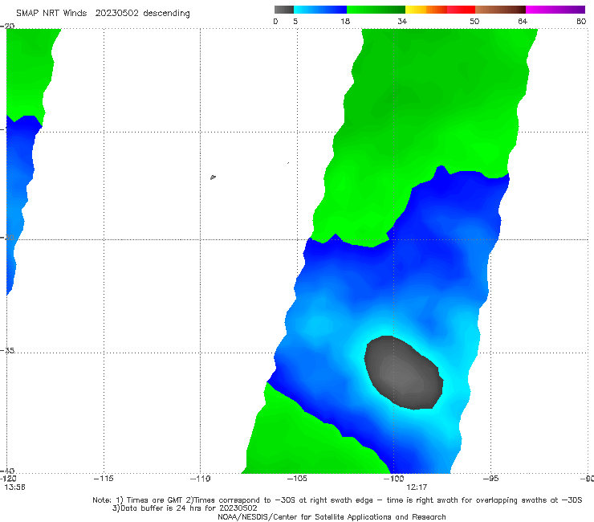
Task: Click the color bar label '64'
Action: (x=523, y=21)
